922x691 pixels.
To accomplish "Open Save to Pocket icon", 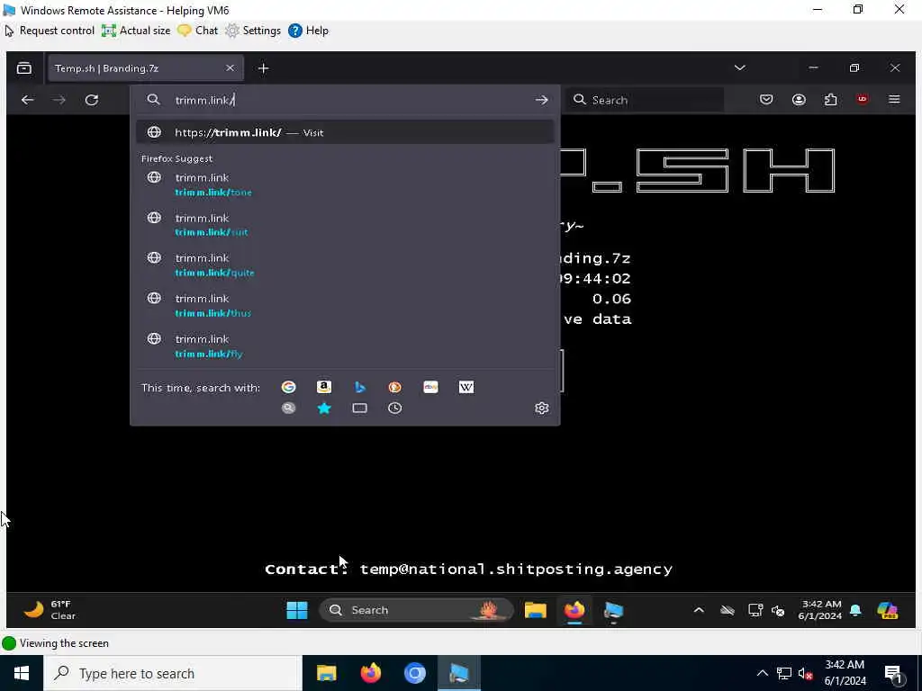I will click(766, 100).
